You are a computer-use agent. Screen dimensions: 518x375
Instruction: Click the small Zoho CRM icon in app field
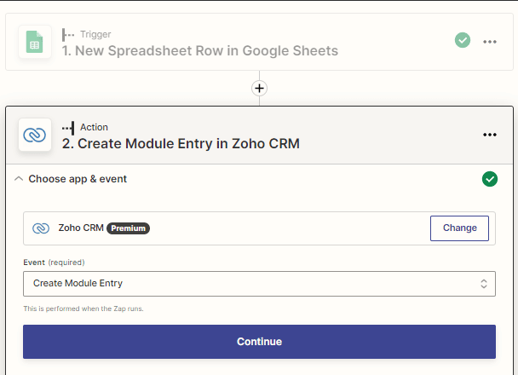41,228
